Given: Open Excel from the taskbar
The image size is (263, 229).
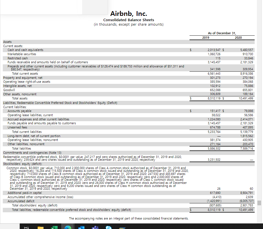Looking at the screenshot, I should pyautogui.click(x=54, y=228).
